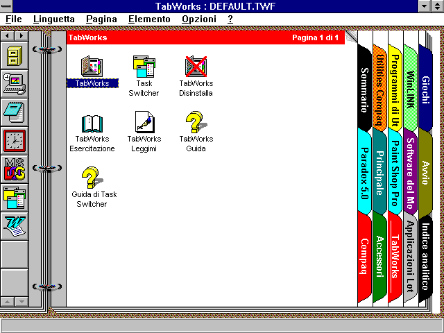Open the TabWorks Leggimi document icon
This screenshot has width=444, height=333.
coord(144,122)
